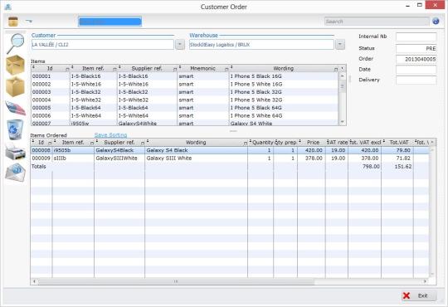Screen dimensions: 448x307
Task: Sort Items Ordered by the Quantity header
Action: [x=262, y=142]
